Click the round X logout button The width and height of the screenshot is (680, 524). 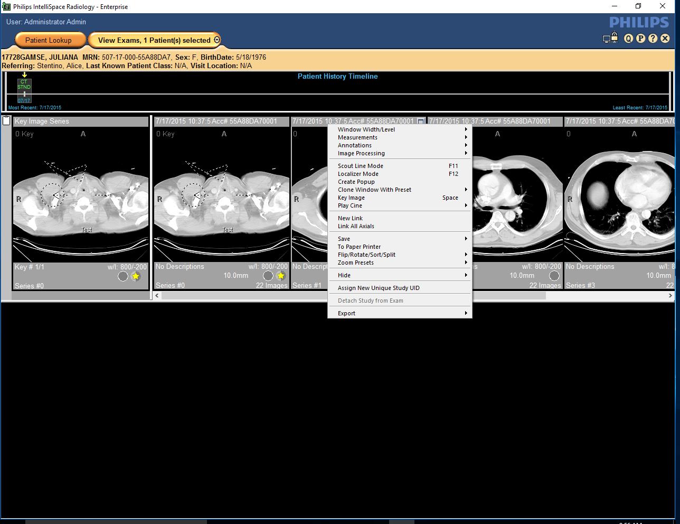coord(665,39)
